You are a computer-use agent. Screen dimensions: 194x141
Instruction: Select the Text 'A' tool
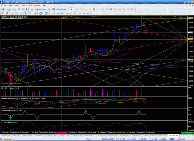[102, 9]
